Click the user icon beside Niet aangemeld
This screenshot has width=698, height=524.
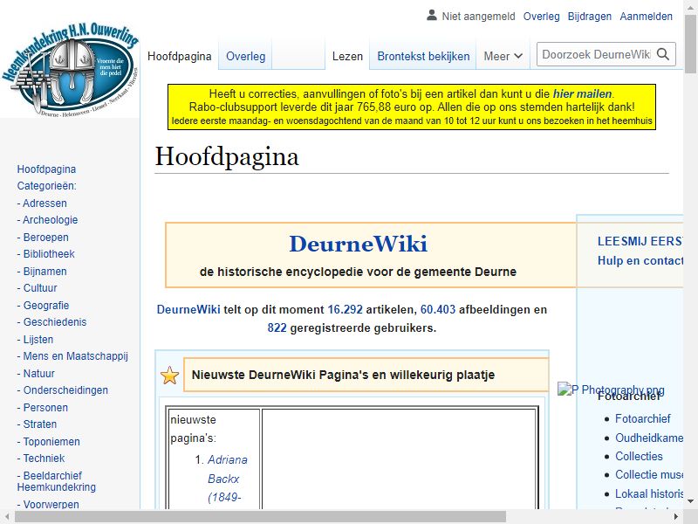(x=431, y=16)
